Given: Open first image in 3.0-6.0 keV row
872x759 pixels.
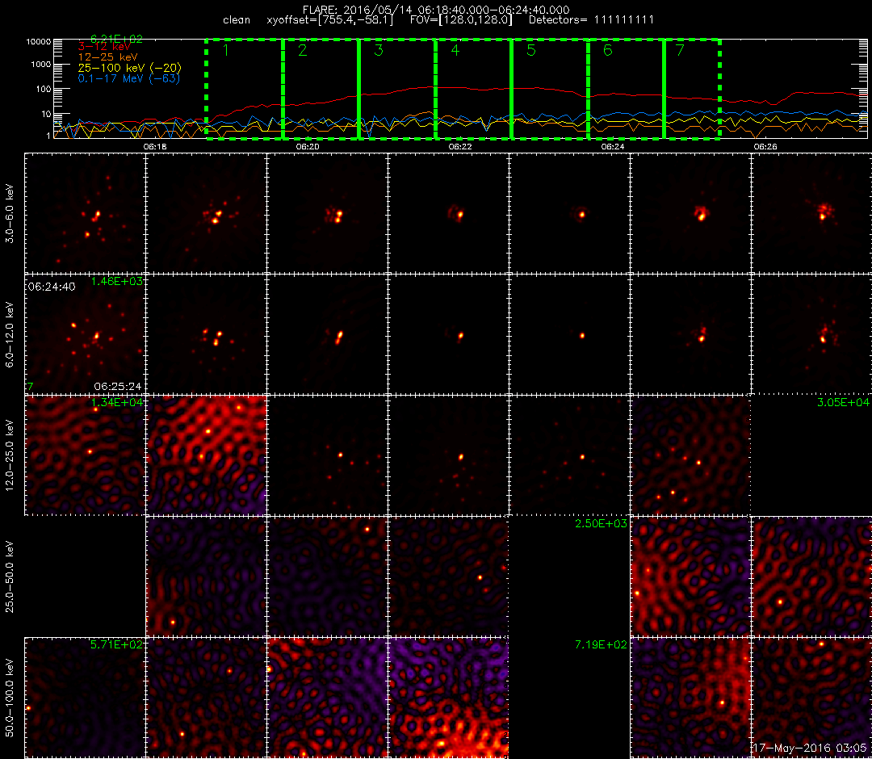Looking at the screenshot, I should pos(85,213).
